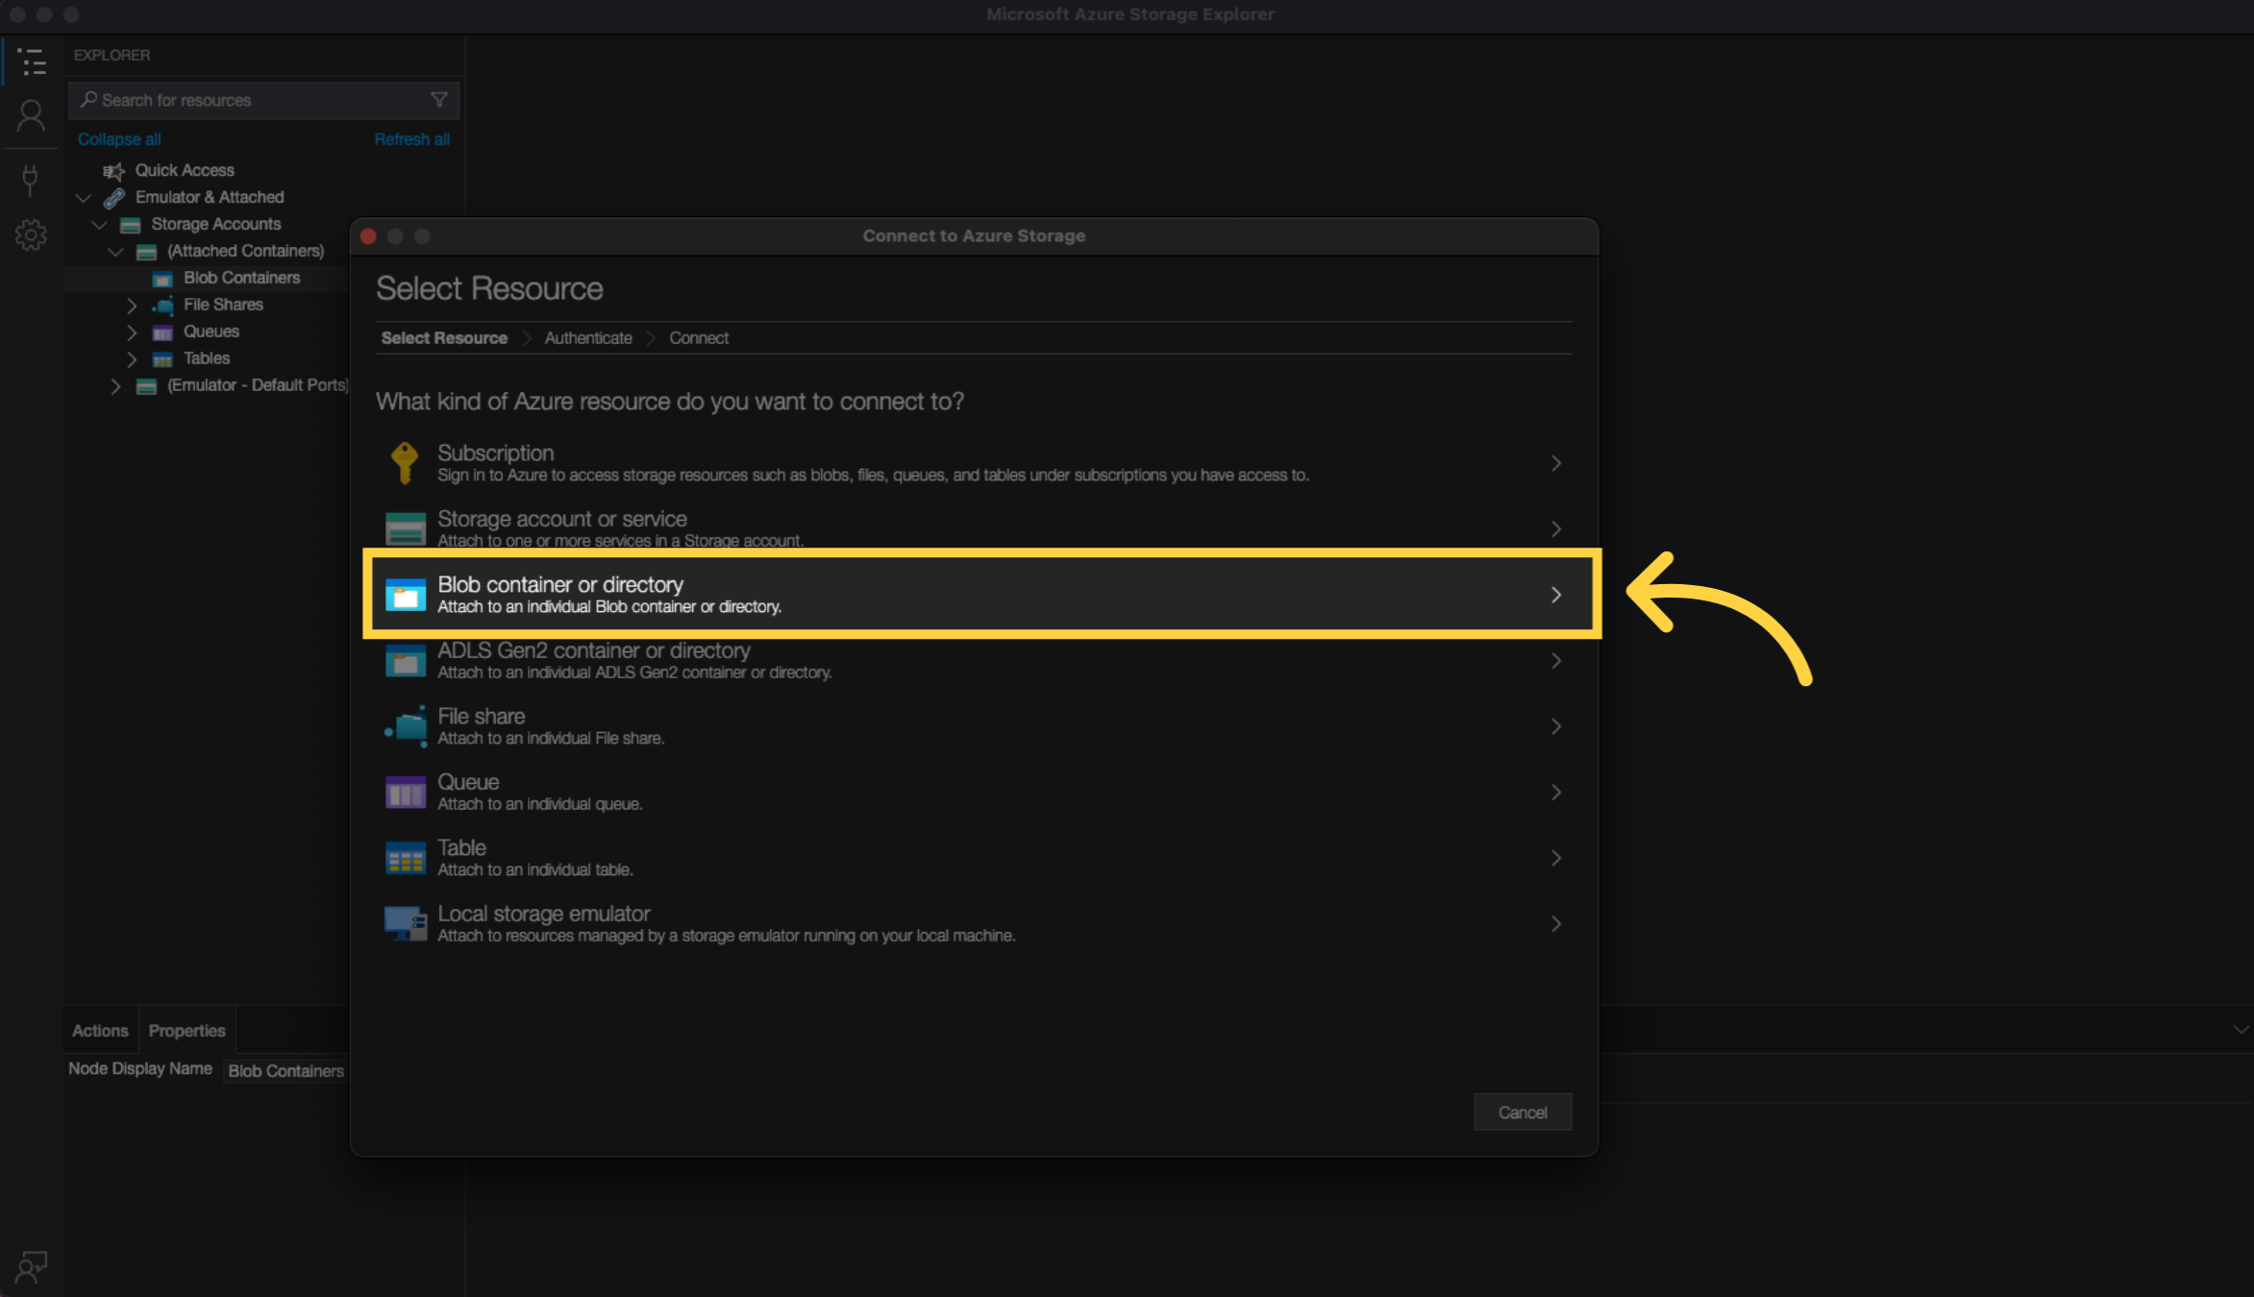Click the search magnifier icon in Explorer

[88, 99]
